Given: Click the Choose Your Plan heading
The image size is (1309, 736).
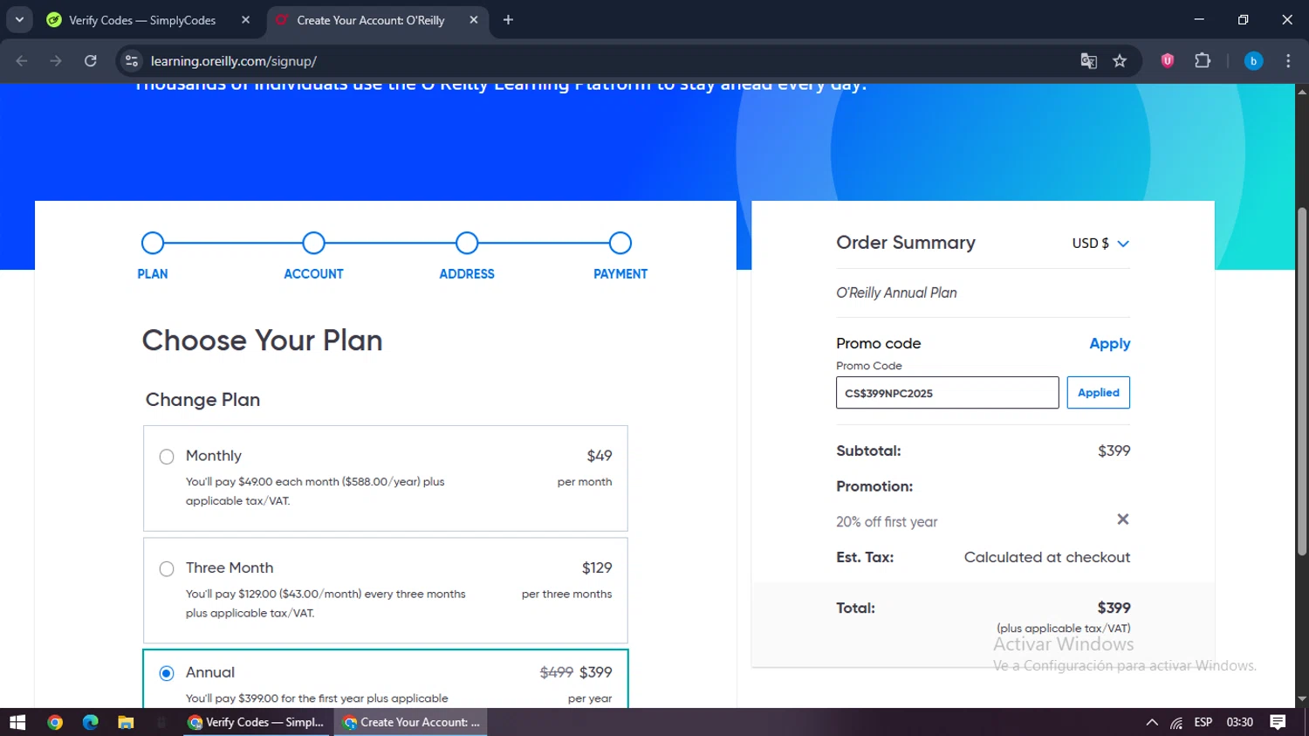Looking at the screenshot, I should pos(262,340).
